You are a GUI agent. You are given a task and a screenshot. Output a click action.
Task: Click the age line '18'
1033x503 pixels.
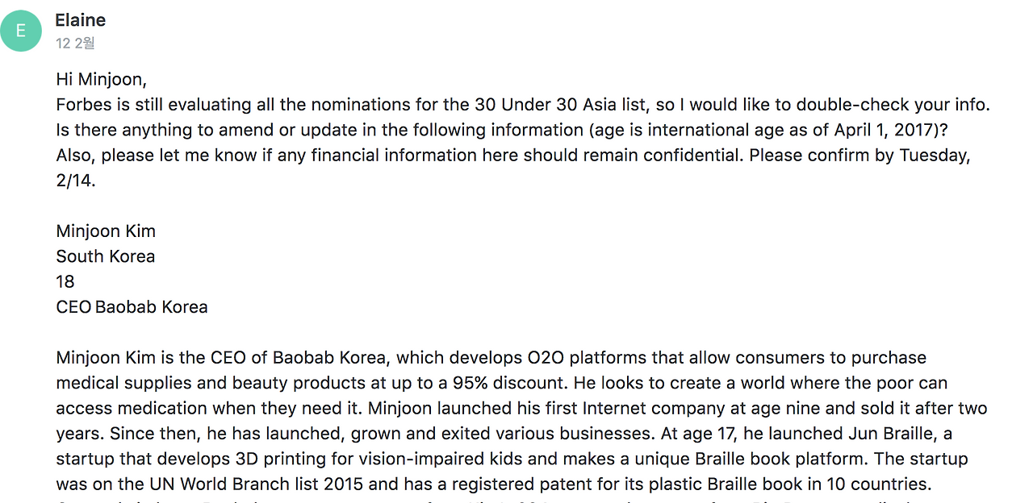pyautogui.click(x=65, y=281)
